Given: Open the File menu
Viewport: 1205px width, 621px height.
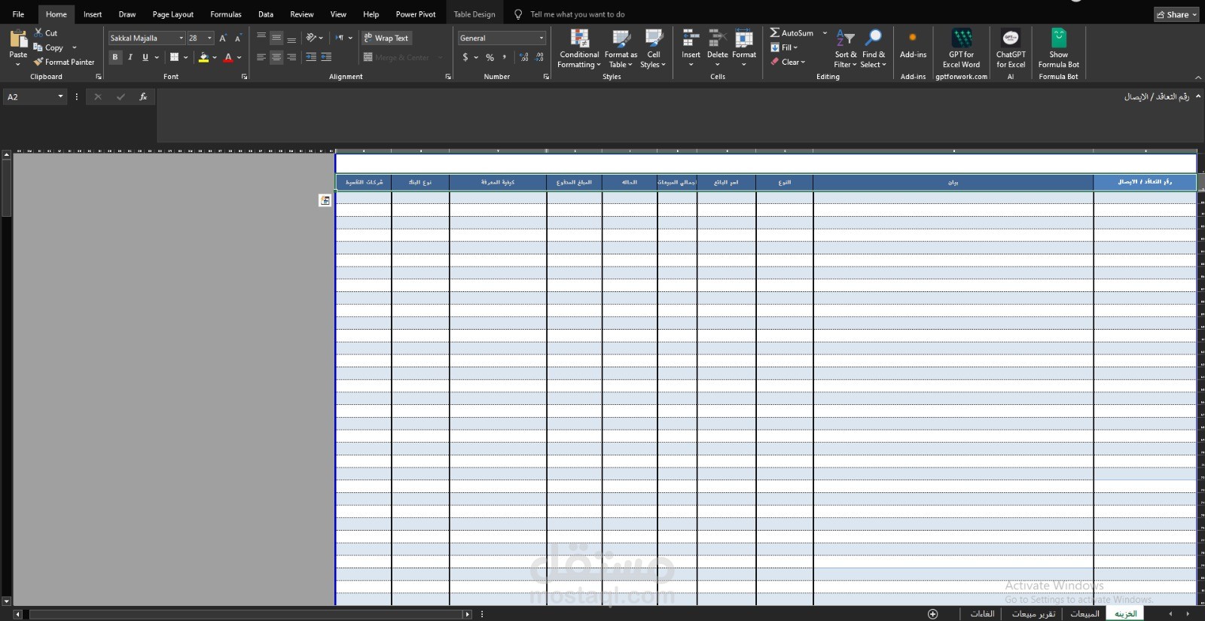Looking at the screenshot, I should (18, 14).
